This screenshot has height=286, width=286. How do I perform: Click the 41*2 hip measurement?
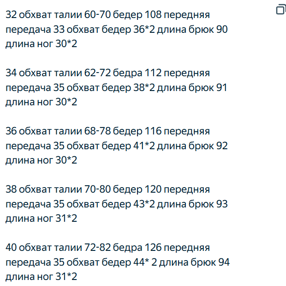[143, 146]
